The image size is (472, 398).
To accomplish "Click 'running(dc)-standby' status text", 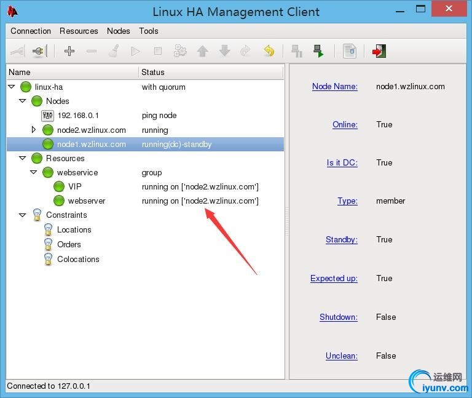I will (177, 145).
